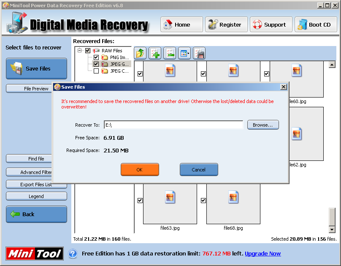Uncheck the PNG Im... folder checkbox
The image size is (341, 266).
pos(96,57)
